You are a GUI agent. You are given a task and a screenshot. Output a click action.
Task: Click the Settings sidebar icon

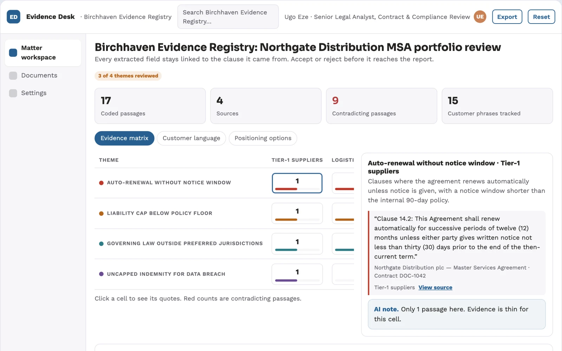[x=13, y=93]
